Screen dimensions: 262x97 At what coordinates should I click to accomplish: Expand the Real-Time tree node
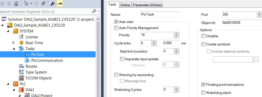click(x=14, y=43)
